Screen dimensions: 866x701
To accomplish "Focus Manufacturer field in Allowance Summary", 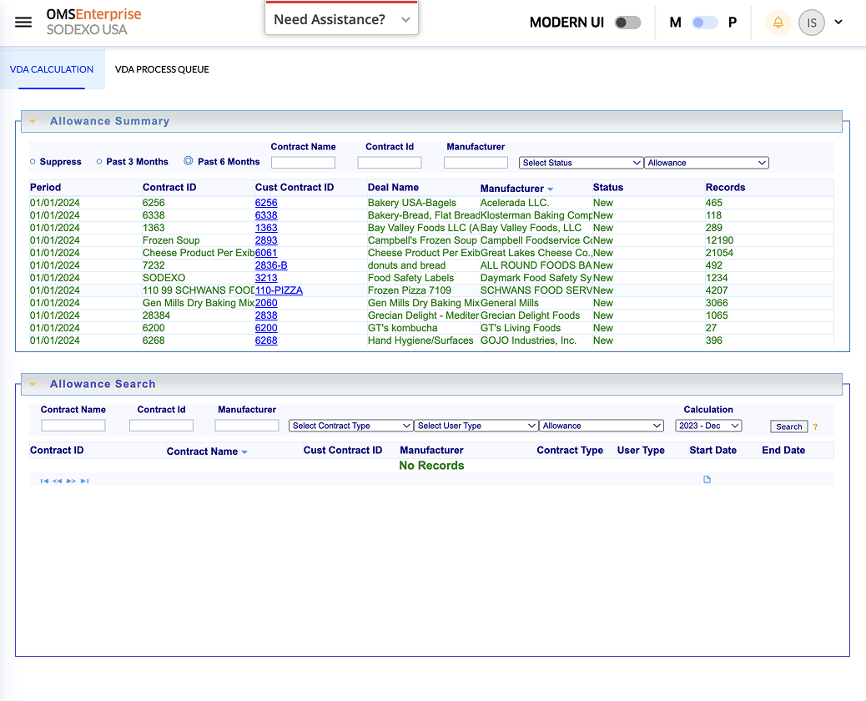I will click(x=476, y=163).
